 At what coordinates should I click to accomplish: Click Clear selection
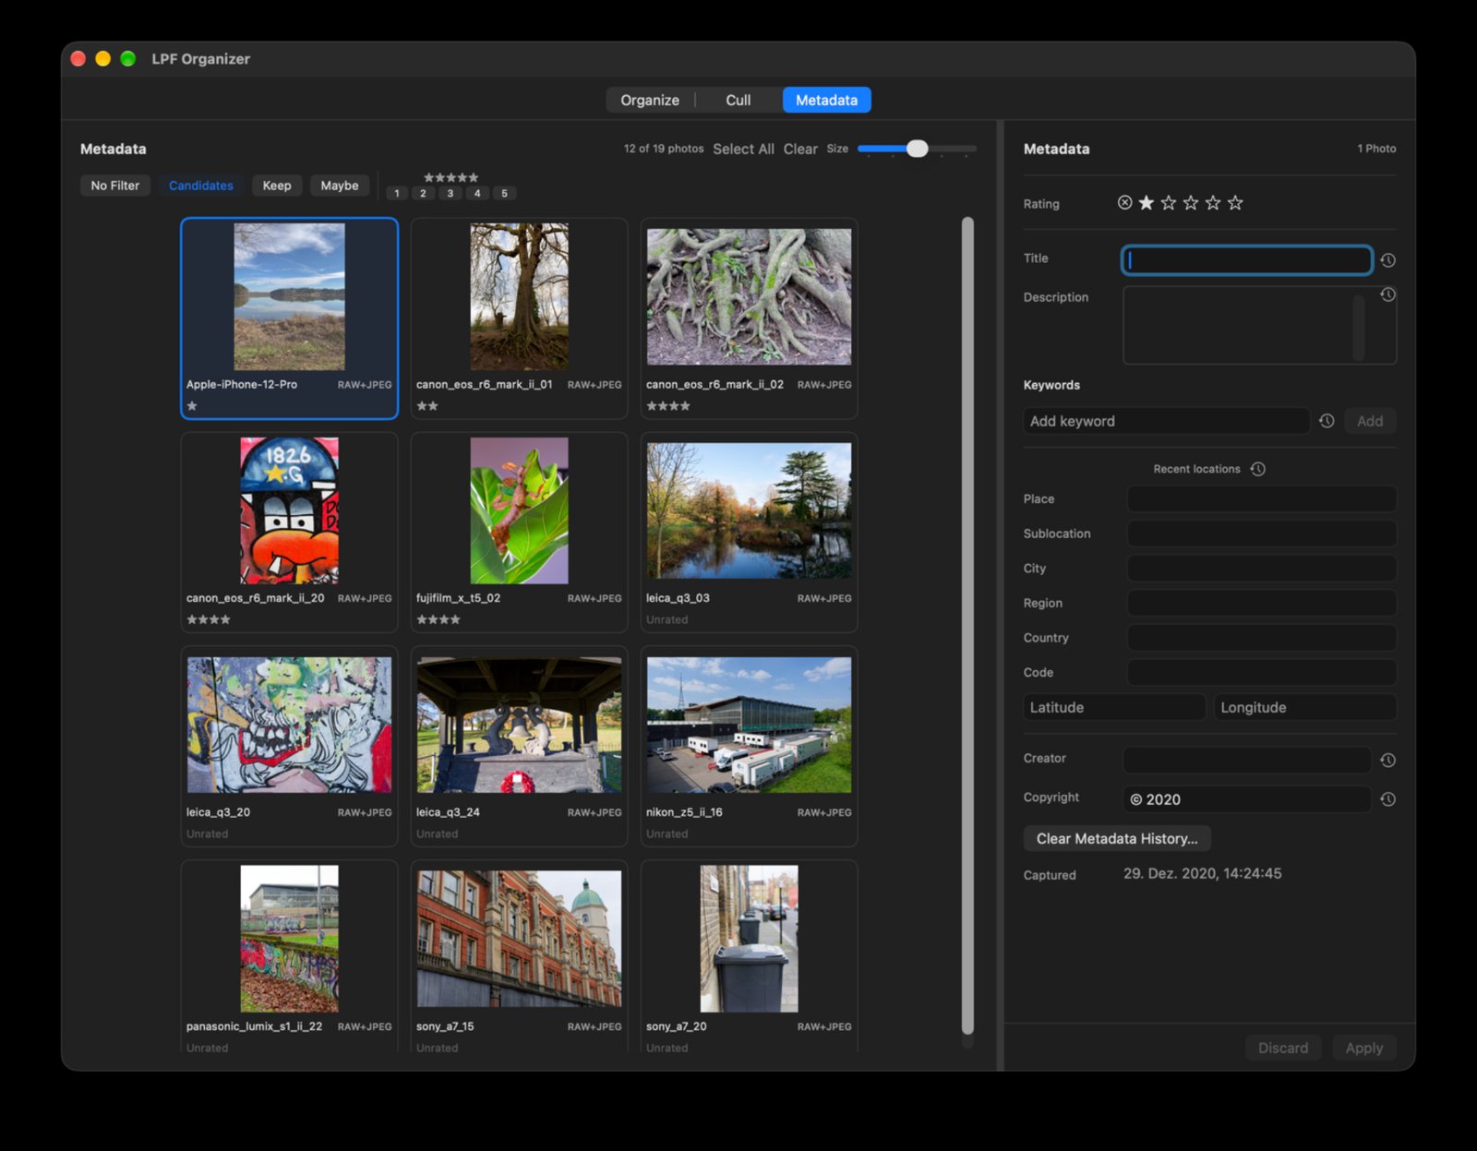[x=800, y=149]
